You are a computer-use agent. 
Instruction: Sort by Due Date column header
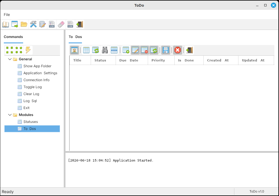(132, 60)
